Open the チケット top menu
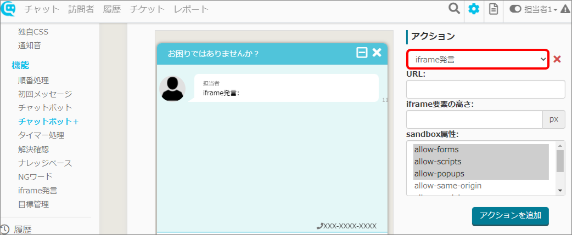The image size is (572, 235). tap(147, 9)
